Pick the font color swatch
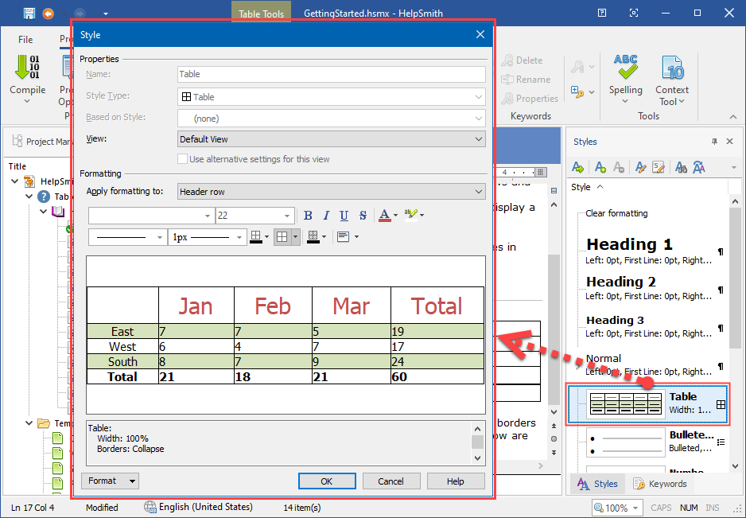Image resolution: width=746 pixels, height=518 pixels. [x=385, y=216]
